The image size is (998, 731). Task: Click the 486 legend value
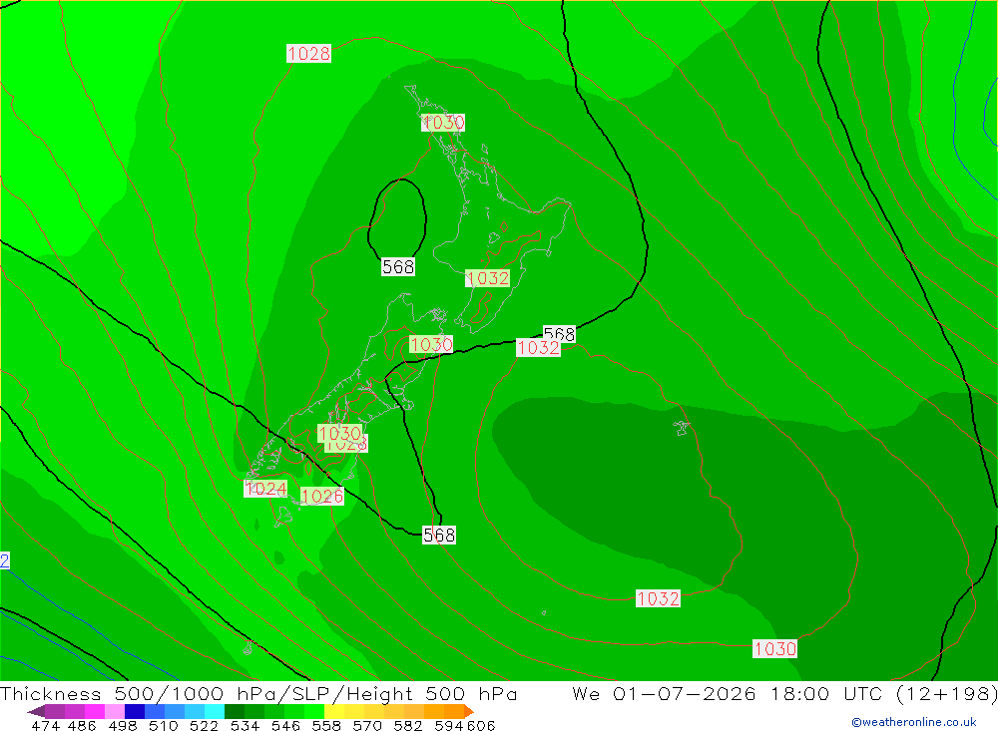coord(82,725)
